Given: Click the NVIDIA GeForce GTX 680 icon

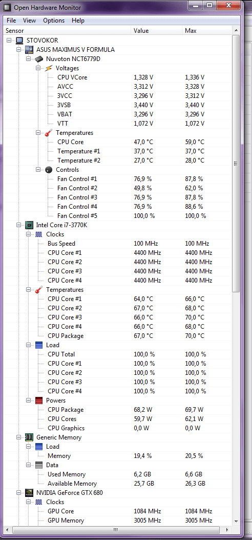Looking at the screenshot, I should 29,493.
